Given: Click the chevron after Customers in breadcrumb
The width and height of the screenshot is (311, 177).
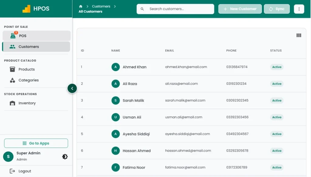Looking at the screenshot, I should click(114, 6).
